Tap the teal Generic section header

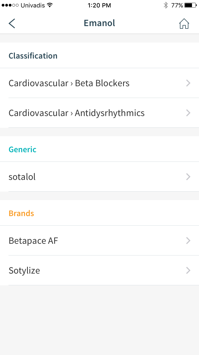click(x=23, y=149)
